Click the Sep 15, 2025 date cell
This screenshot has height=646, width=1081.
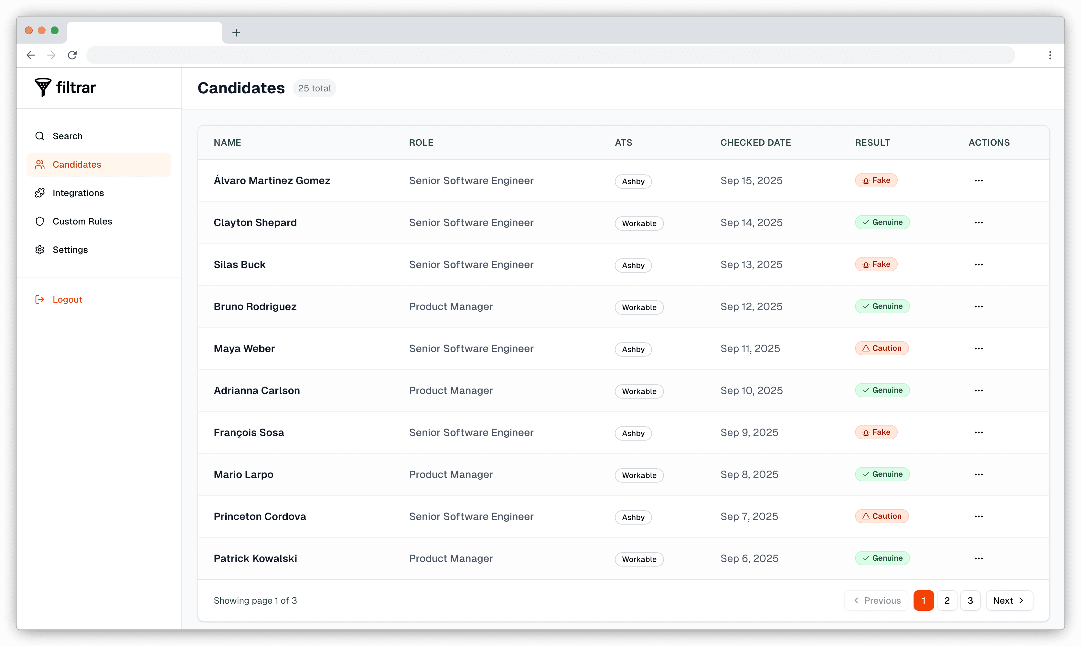751,181
